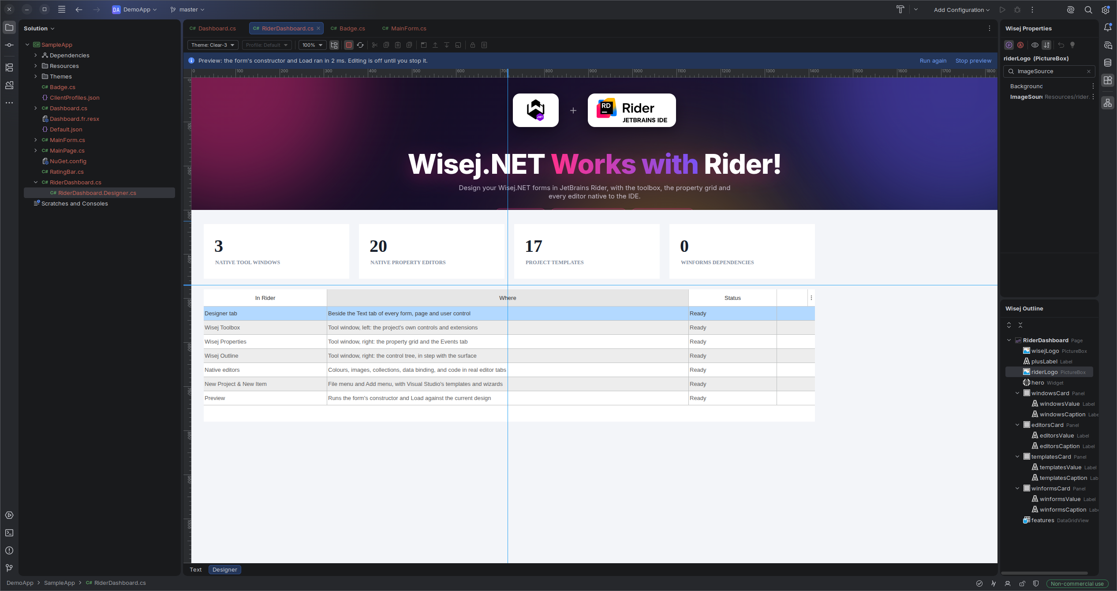Open the Notifications bell
Screen dimensions: 1117x591
(x=1108, y=27)
